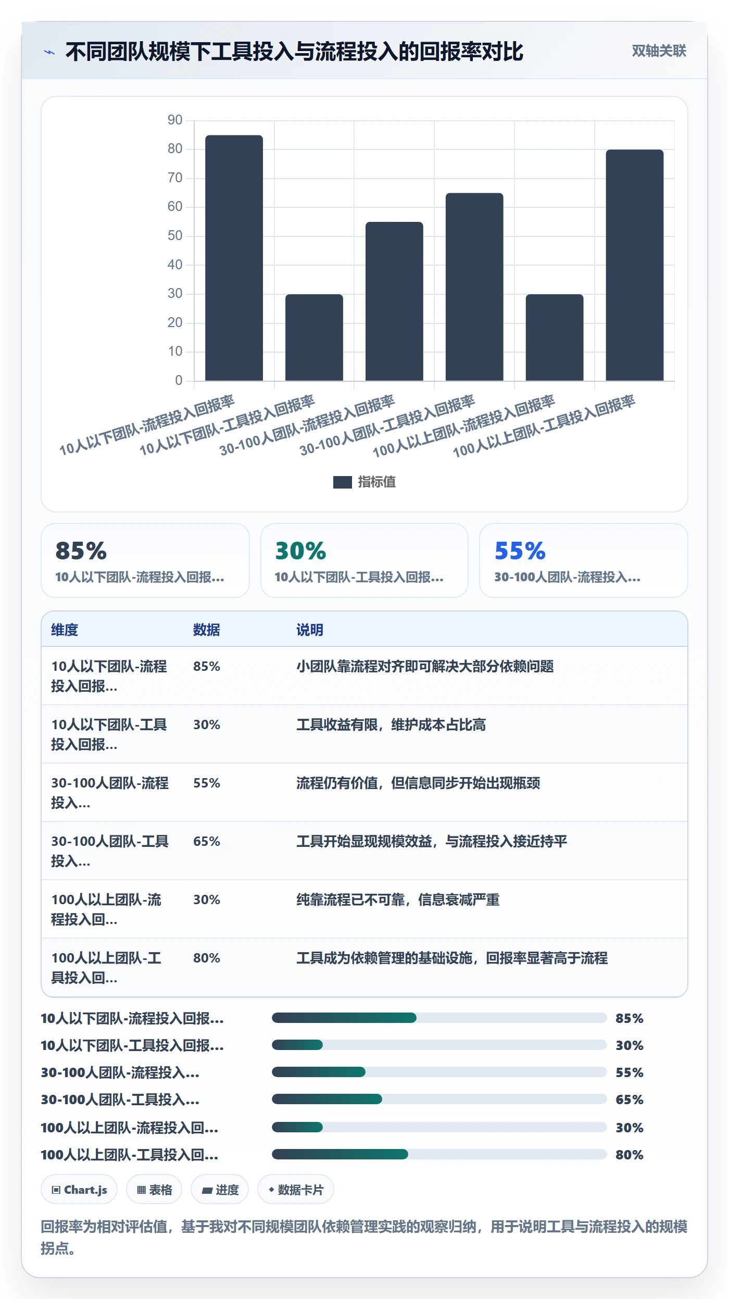Click the y-axis value 90

pyautogui.click(x=175, y=120)
